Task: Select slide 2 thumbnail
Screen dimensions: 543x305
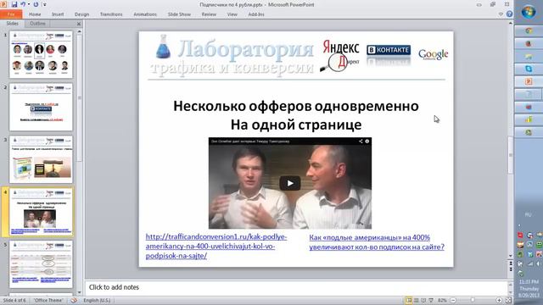Action: point(41,107)
